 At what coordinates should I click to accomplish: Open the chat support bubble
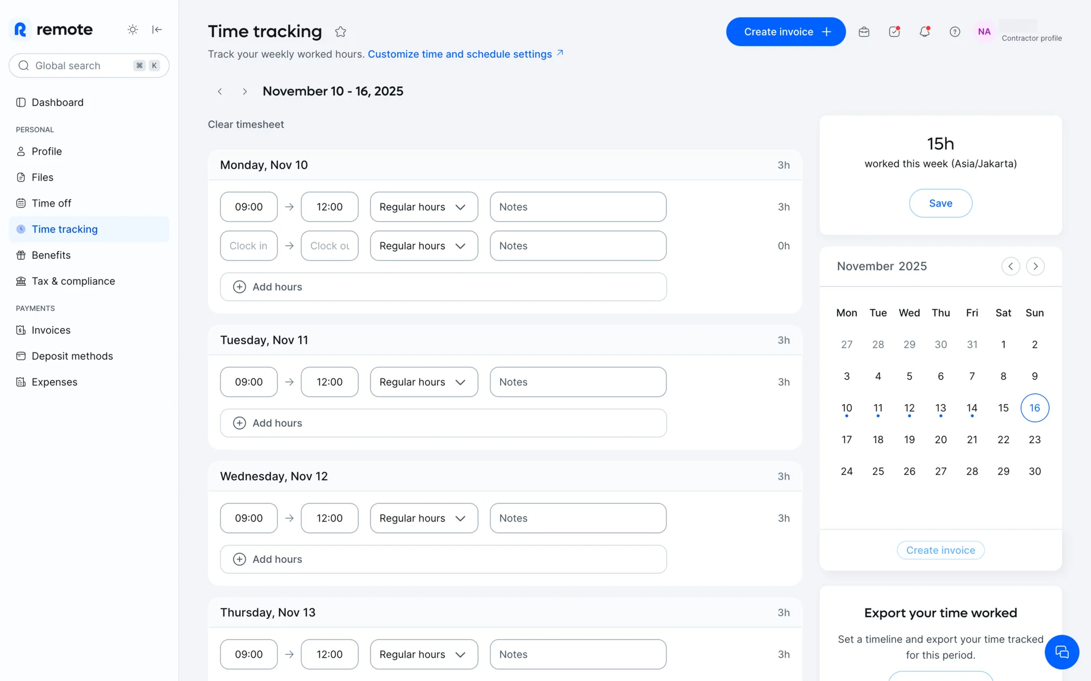point(1061,652)
